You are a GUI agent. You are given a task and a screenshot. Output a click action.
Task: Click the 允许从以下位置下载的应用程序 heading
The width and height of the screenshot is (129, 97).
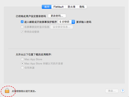[x=34, y=54]
